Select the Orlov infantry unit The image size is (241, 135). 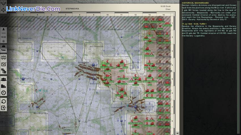[x=125, y=94]
